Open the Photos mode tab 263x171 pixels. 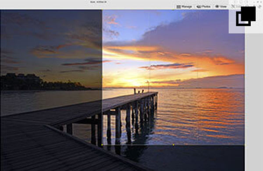203,7
